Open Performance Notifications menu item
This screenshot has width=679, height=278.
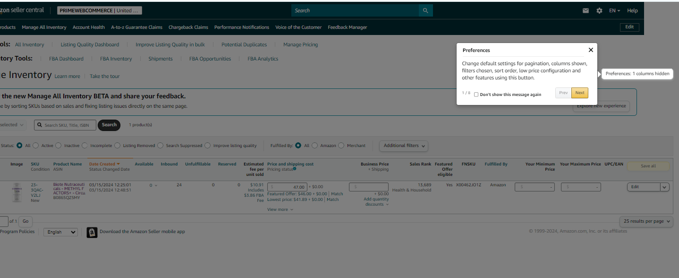[242, 27]
